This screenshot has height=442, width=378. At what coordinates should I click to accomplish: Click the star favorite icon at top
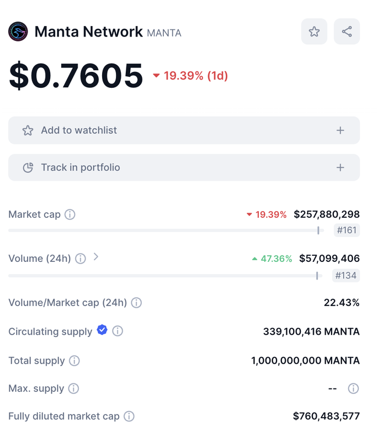click(x=314, y=31)
